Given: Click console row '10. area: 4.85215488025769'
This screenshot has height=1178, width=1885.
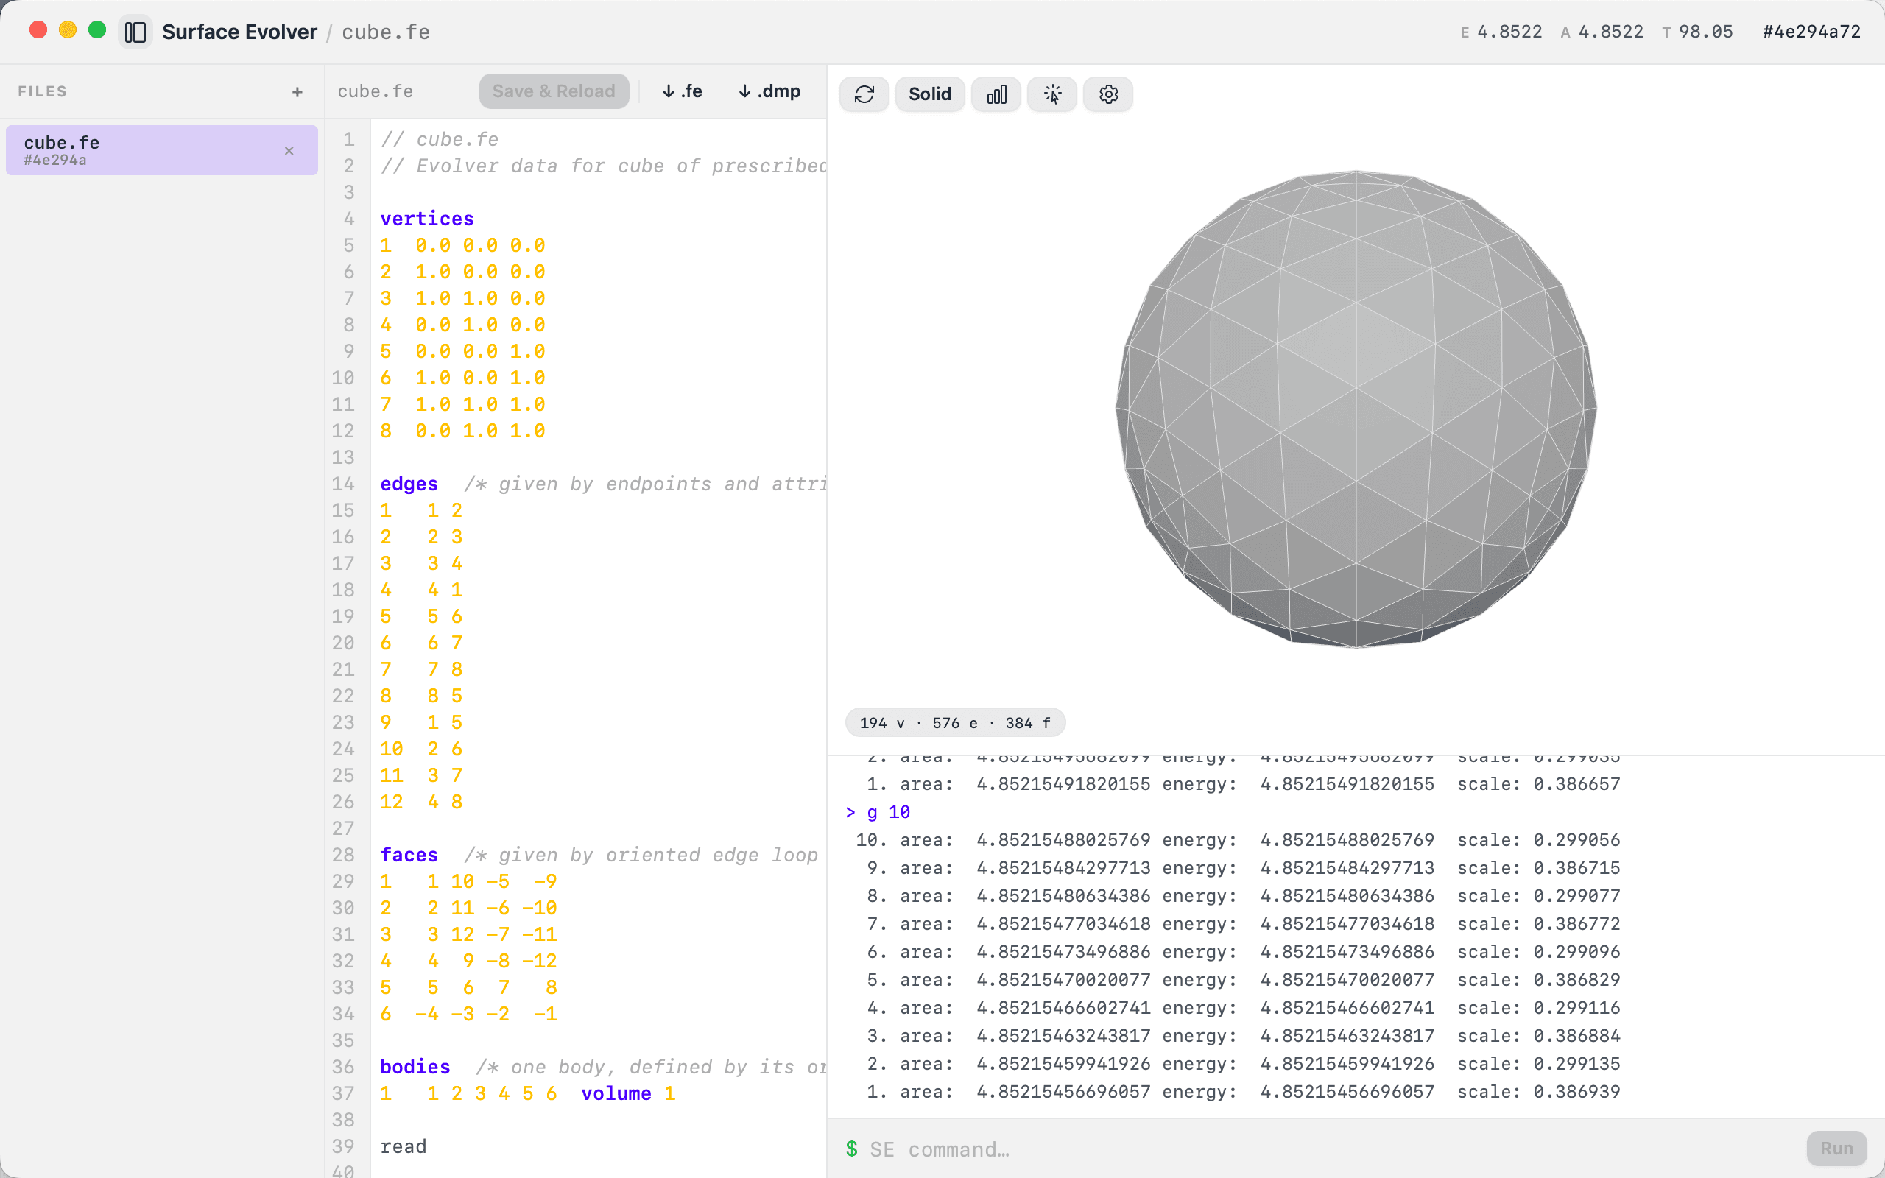Looking at the screenshot, I should pyautogui.click(x=1238, y=840).
